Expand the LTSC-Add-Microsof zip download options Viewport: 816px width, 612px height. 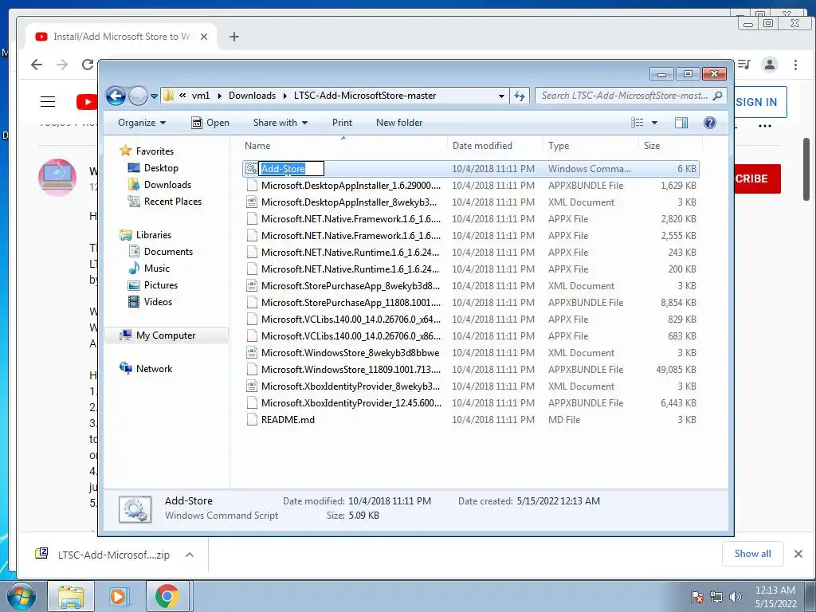pyautogui.click(x=190, y=555)
